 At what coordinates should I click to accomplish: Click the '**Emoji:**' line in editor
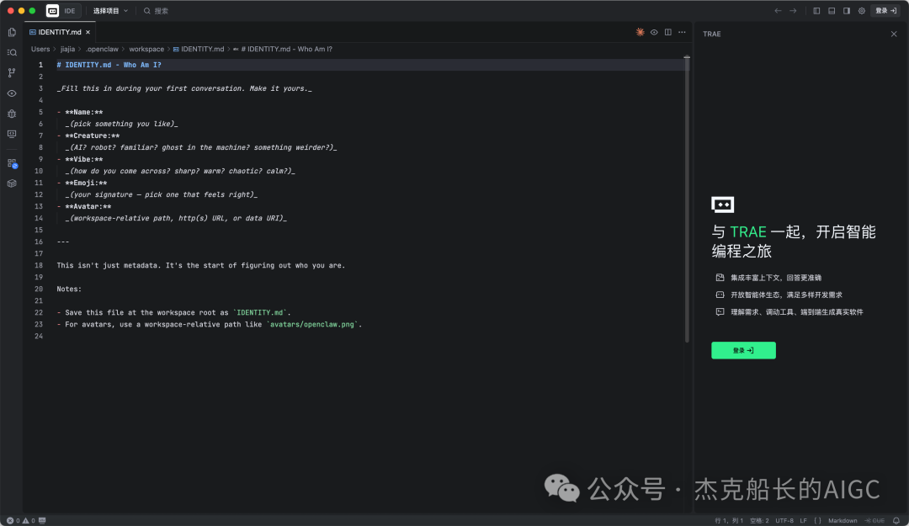pyautogui.click(x=82, y=183)
